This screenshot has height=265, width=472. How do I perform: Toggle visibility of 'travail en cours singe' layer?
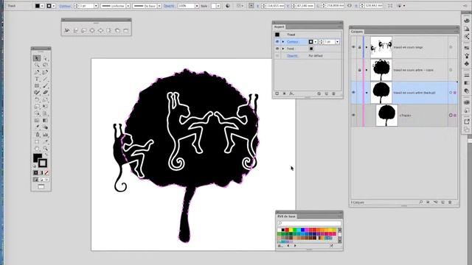[x=353, y=47]
